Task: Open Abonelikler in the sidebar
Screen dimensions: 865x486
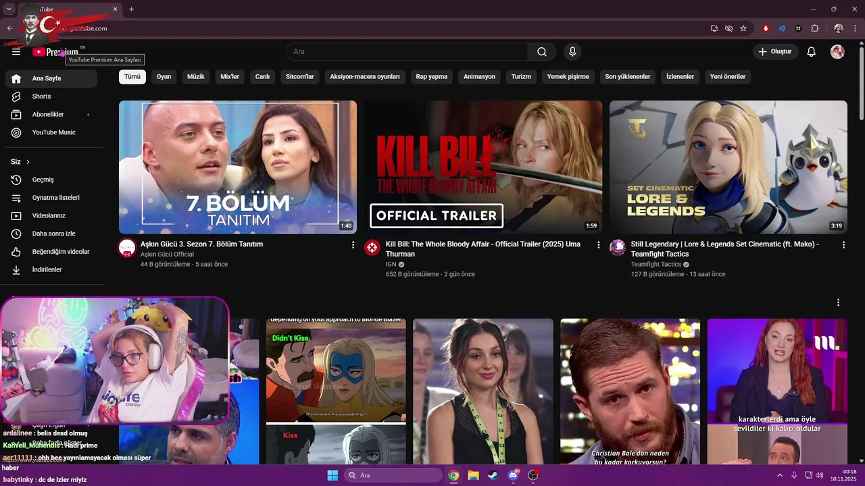Action: [51, 115]
